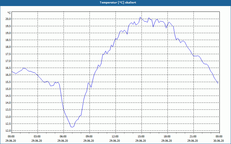Click the 19,5 y-axis label

8,26
